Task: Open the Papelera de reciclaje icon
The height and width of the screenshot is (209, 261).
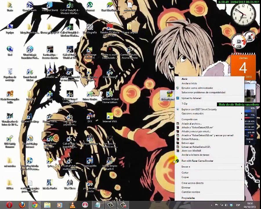Action: coord(10,75)
